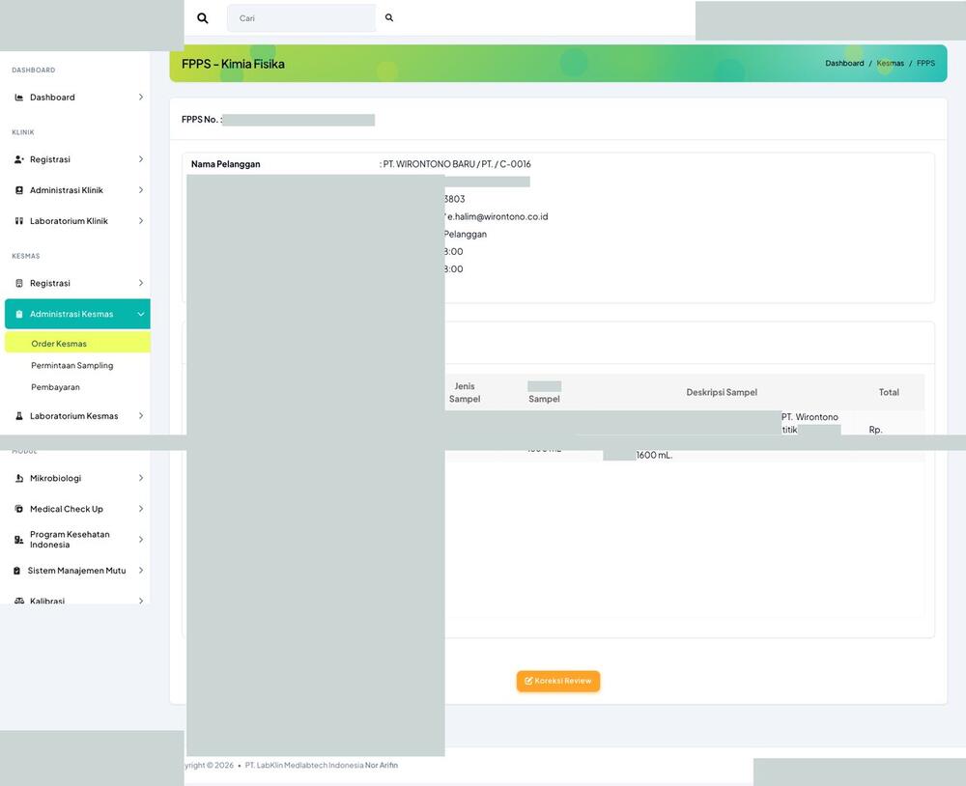
Task: Select the Administrasi Kesmas menu
Action: pyautogui.click(x=77, y=314)
